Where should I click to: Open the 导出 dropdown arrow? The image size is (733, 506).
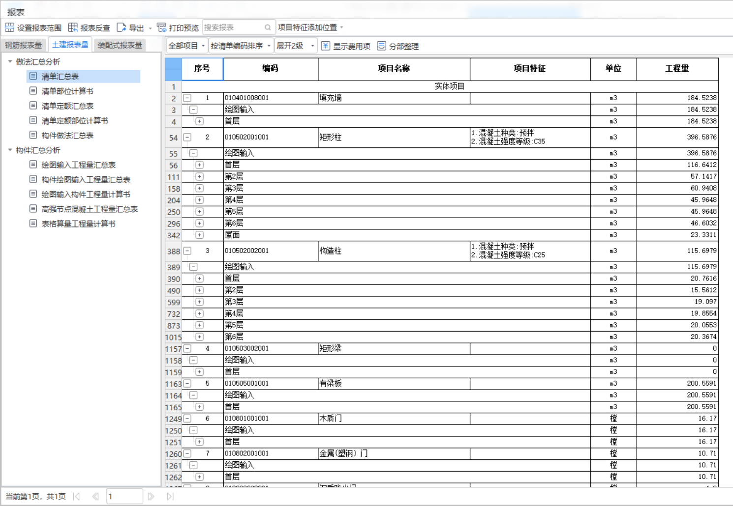pyautogui.click(x=150, y=28)
